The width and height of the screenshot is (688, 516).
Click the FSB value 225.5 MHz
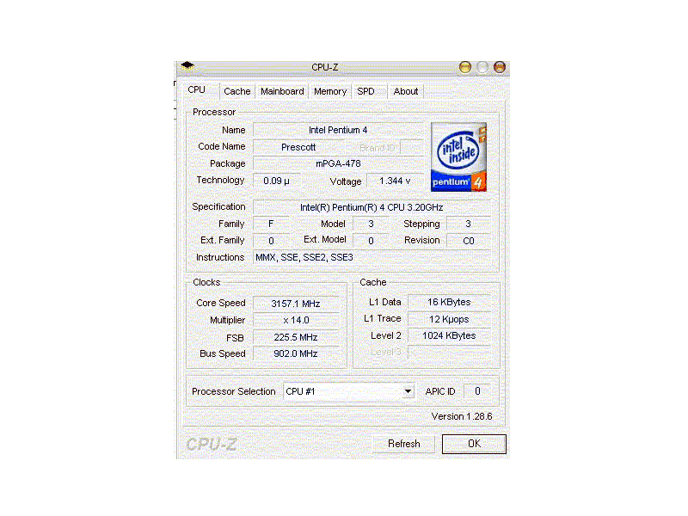pos(296,337)
